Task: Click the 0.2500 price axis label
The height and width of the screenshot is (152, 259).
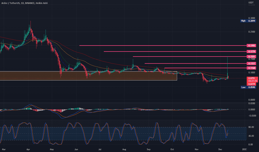Action: [251, 32]
